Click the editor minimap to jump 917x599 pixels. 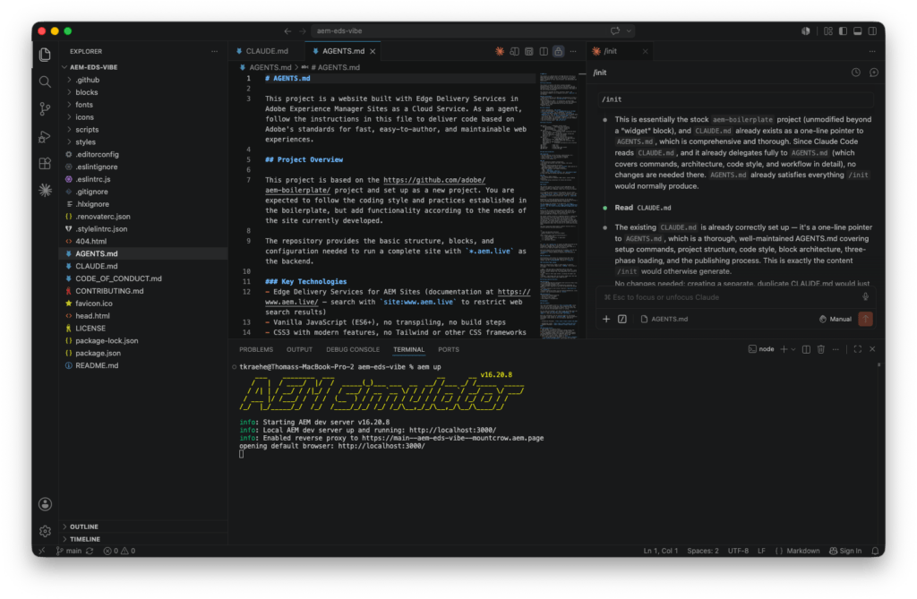[558, 205]
